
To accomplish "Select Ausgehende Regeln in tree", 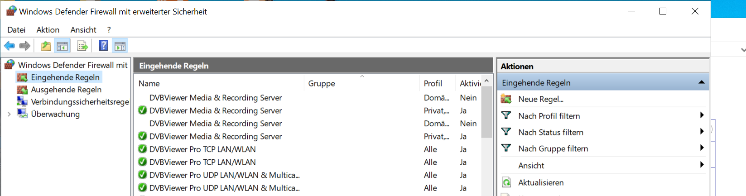I will coord(66,90).
